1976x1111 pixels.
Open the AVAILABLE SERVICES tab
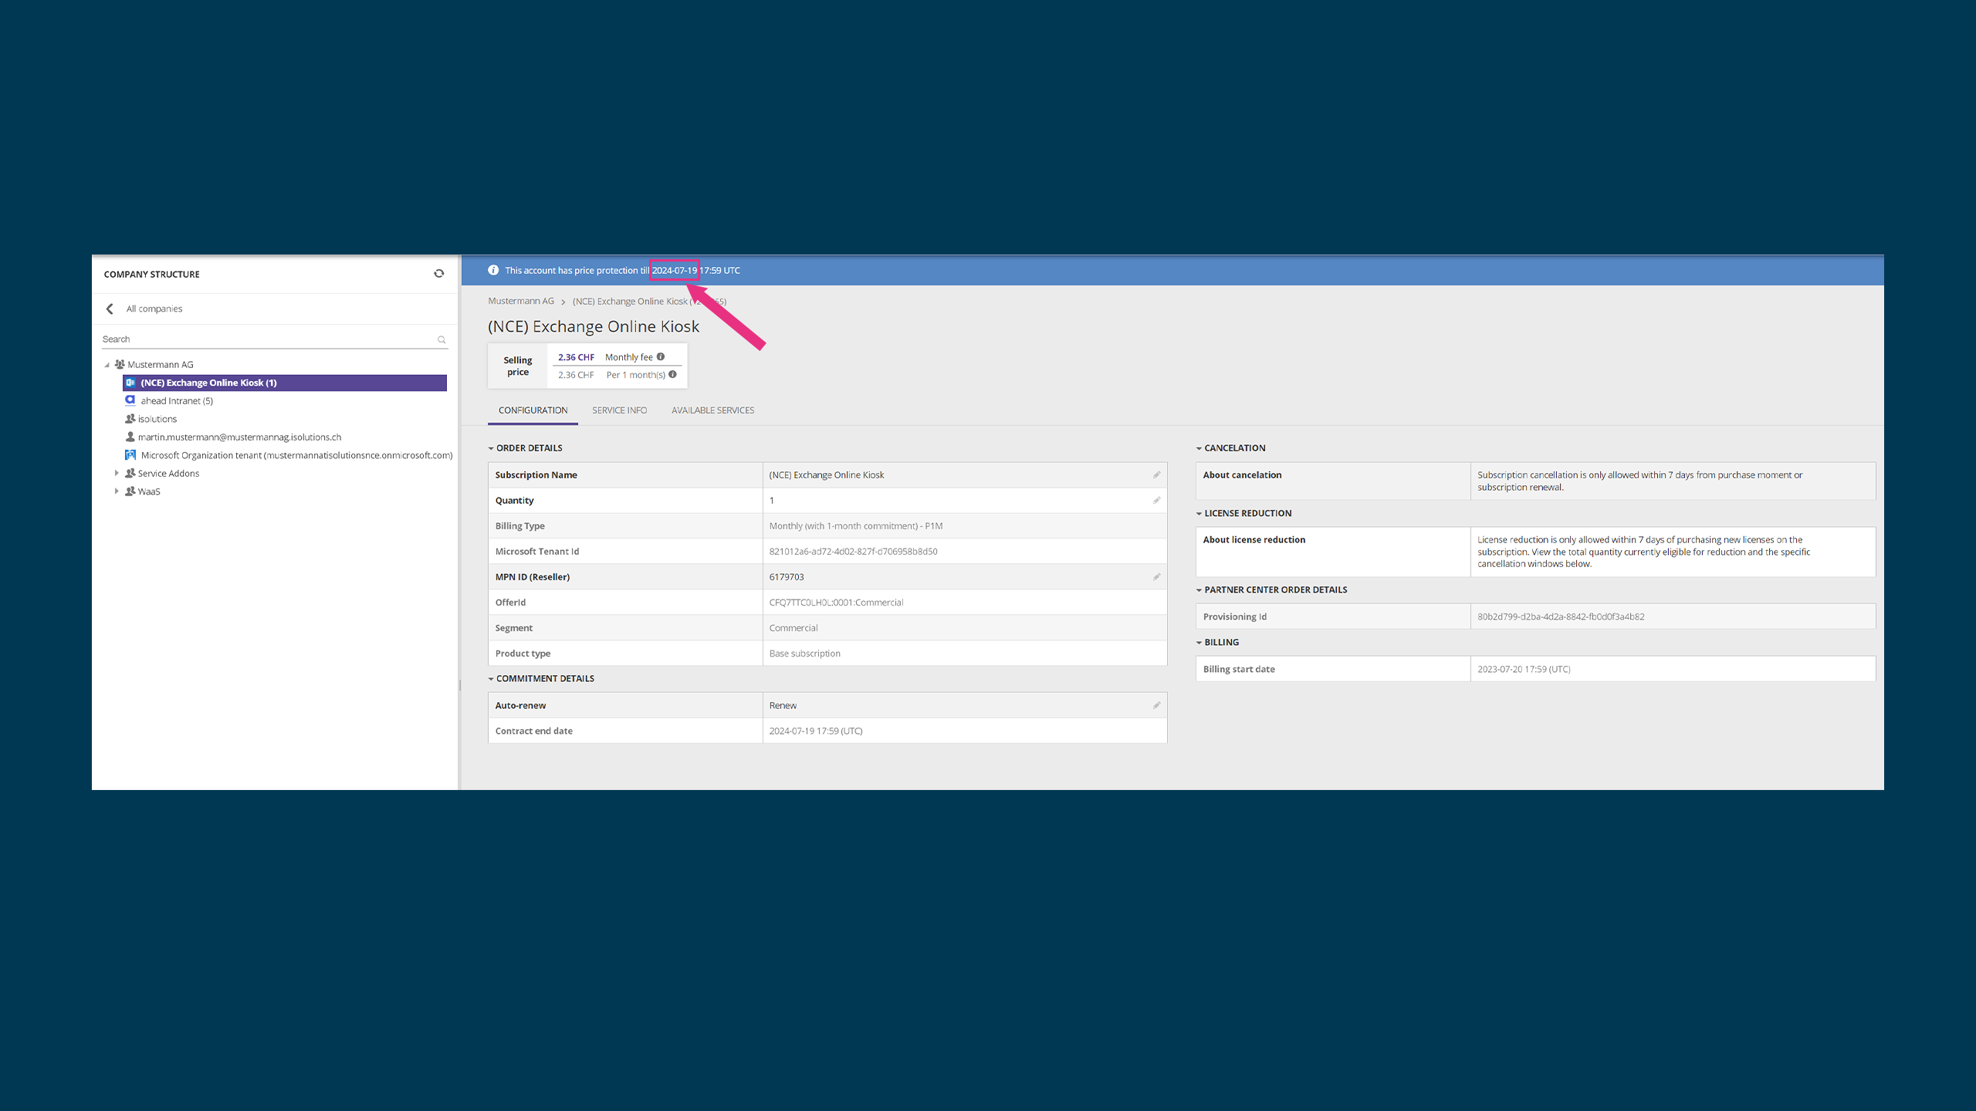click(x=712, y=410)
